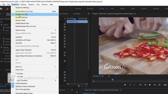The width and height of the screenshot is (168, 94).
Task: Open Editing workspace options menu
Action: [x=107, y=9]
